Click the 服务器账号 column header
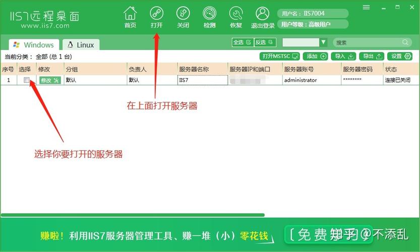Viewport: 420px width, 252px height. 312,70
